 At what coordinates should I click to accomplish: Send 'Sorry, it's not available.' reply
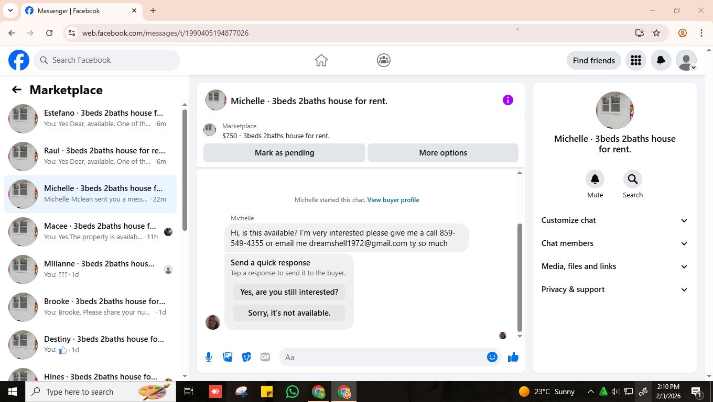pos(289,313)
